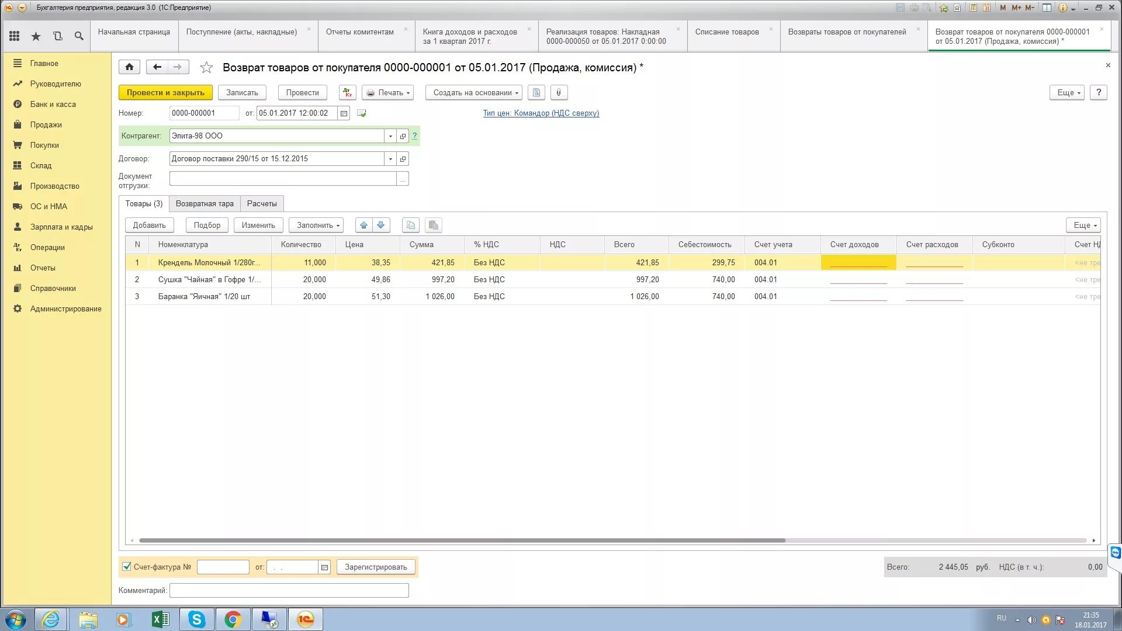Screen dimensions: 1122x631
Task: Expand the Контрагент dropdown list
Action: pyautogui.click(x=390, y=136)
